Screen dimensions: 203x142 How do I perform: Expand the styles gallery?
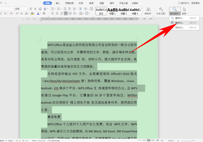pyautogui.click(x=142, y=14)
